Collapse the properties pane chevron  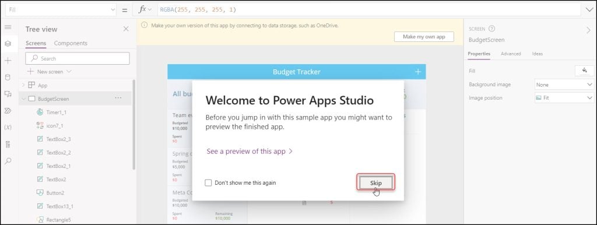(588, 31)
